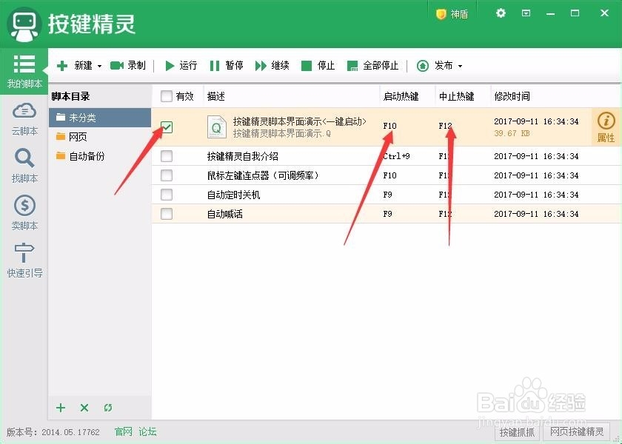The width and height of the screenshot is (622, 444).
Task: Expand the 发布 dropdown arrow
Action: coord(460,66)
